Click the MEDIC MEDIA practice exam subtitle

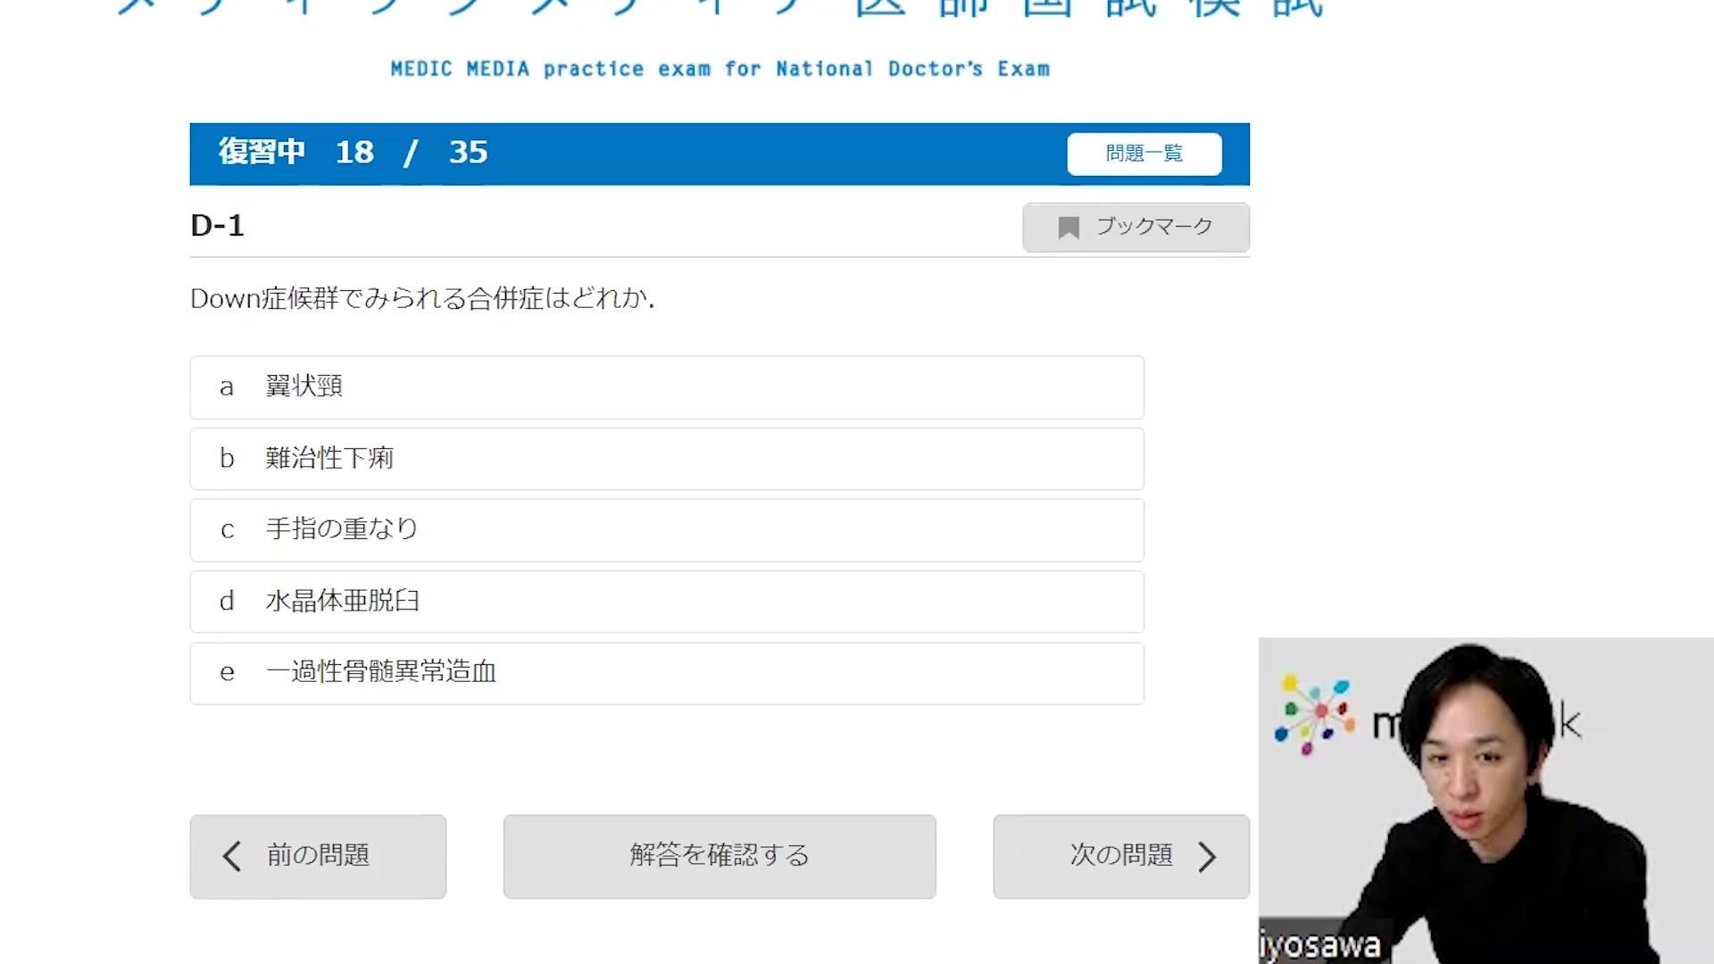pos(720,70)
